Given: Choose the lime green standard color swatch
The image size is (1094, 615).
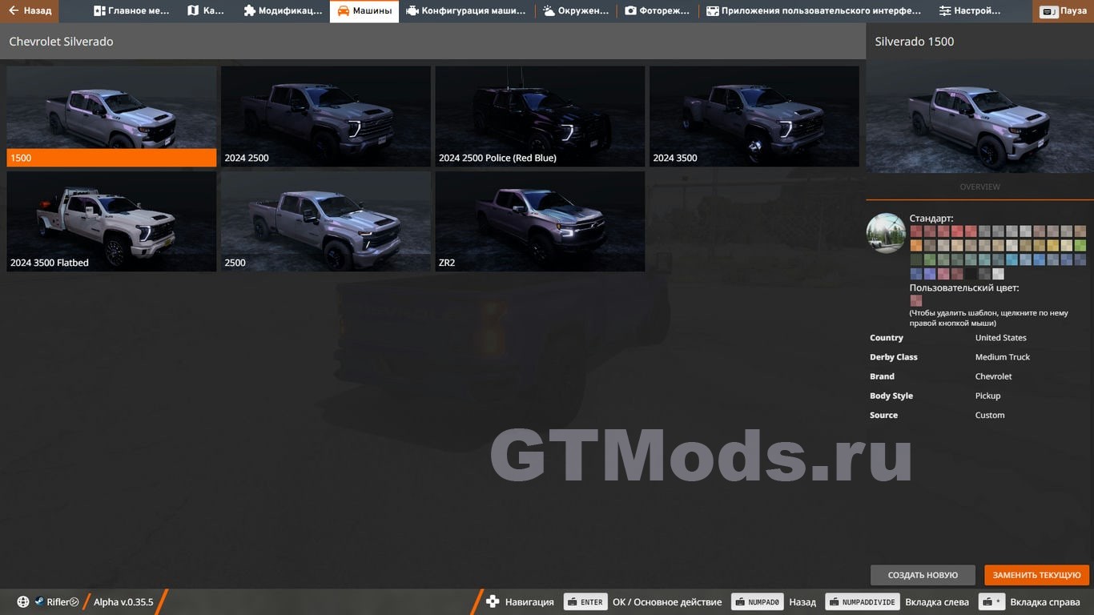Looking at the screenshot, I should coord(1080,246).
